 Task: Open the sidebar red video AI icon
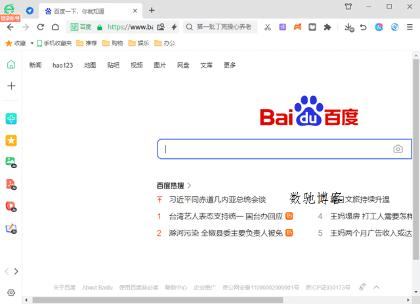tap(11, 206)
